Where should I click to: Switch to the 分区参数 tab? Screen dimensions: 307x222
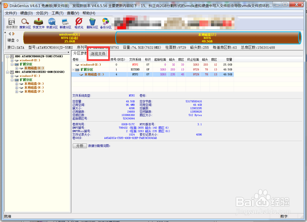80,53
